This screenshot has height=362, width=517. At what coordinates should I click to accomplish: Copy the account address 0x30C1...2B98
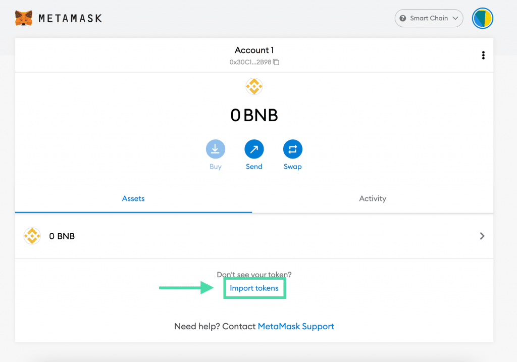[276, 62]
